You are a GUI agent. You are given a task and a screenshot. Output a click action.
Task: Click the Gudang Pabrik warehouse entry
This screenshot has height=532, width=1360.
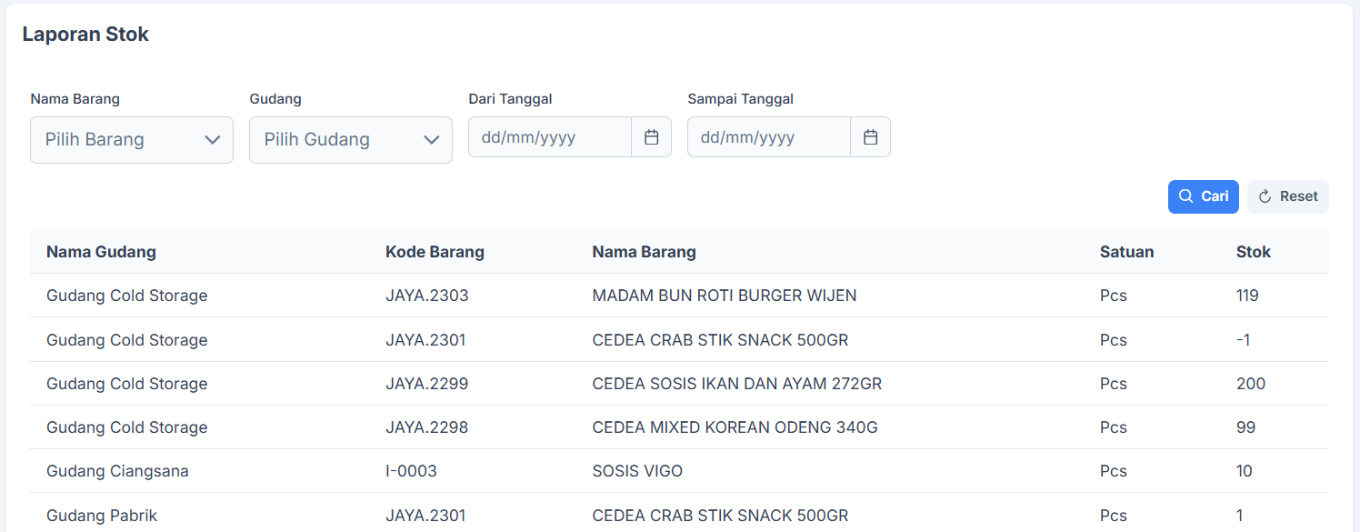(102, 515)
